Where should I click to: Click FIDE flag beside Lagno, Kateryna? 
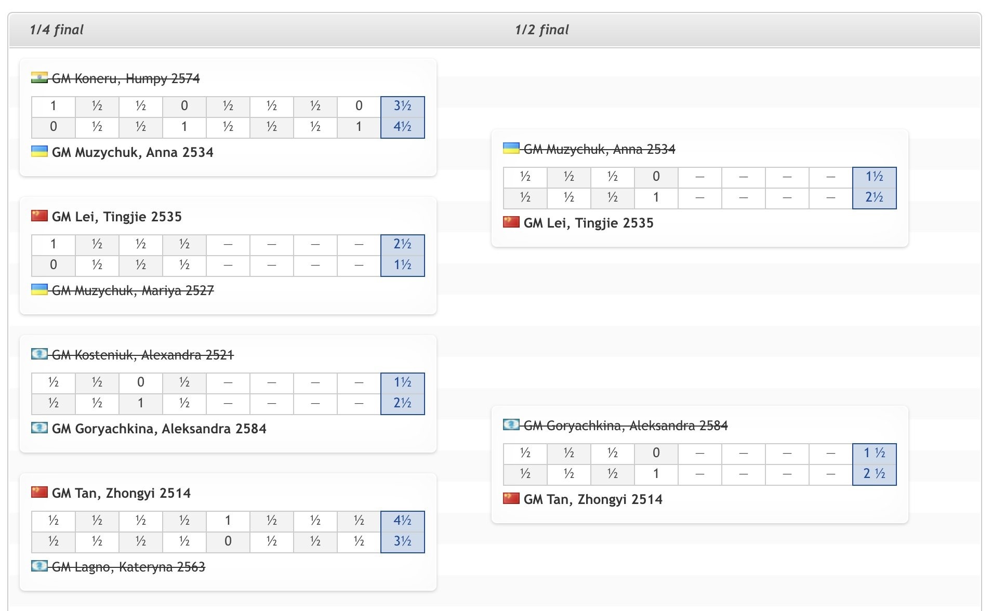click(x=39, y=566)
